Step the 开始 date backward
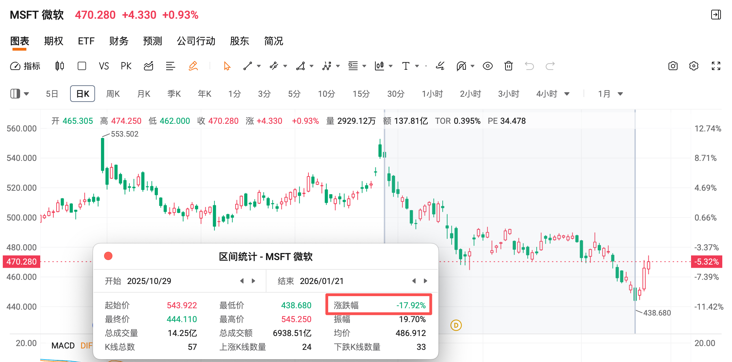This screenshot has height=362, width=732. point(242,281)
